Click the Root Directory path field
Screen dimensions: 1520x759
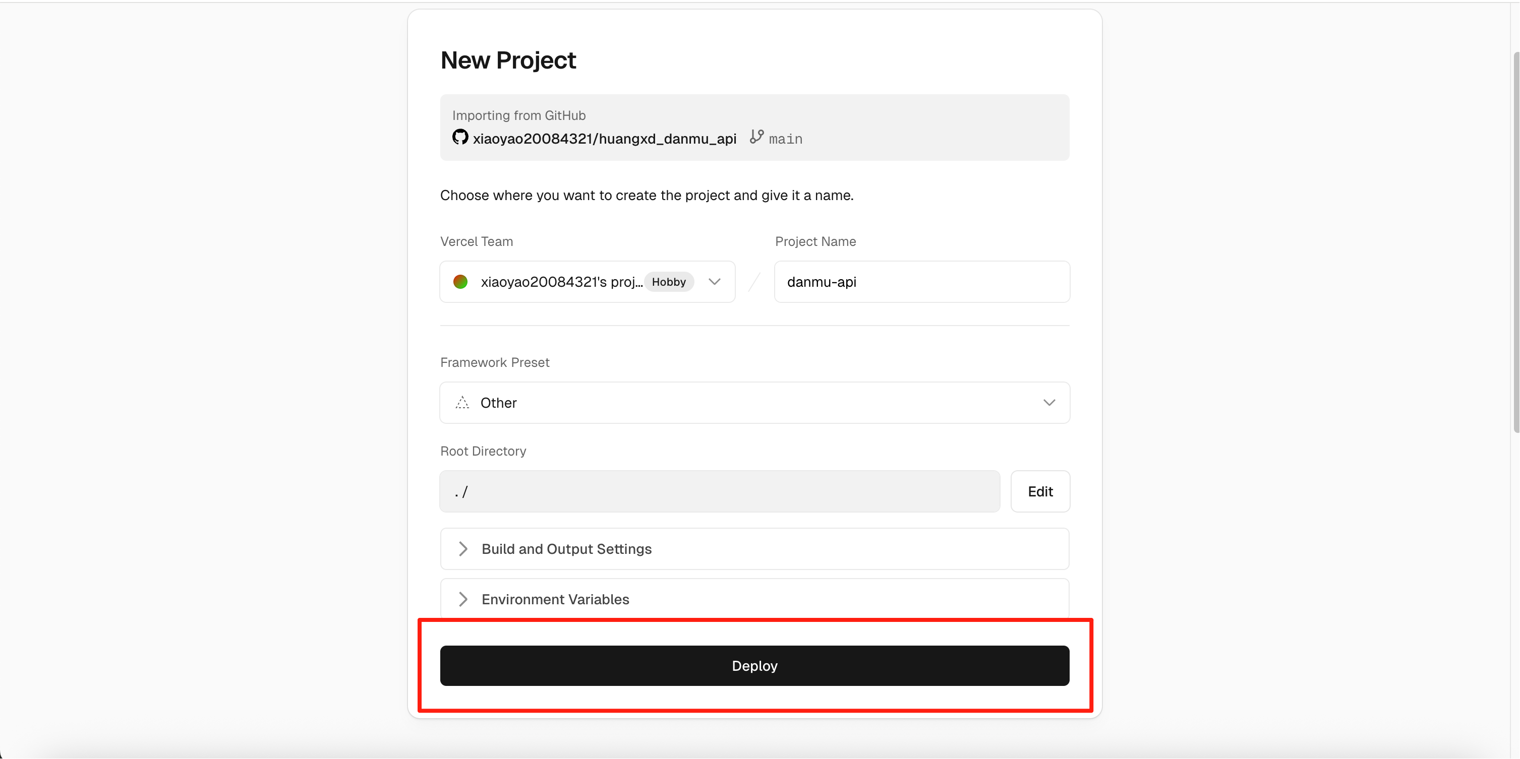pos(720,491)
